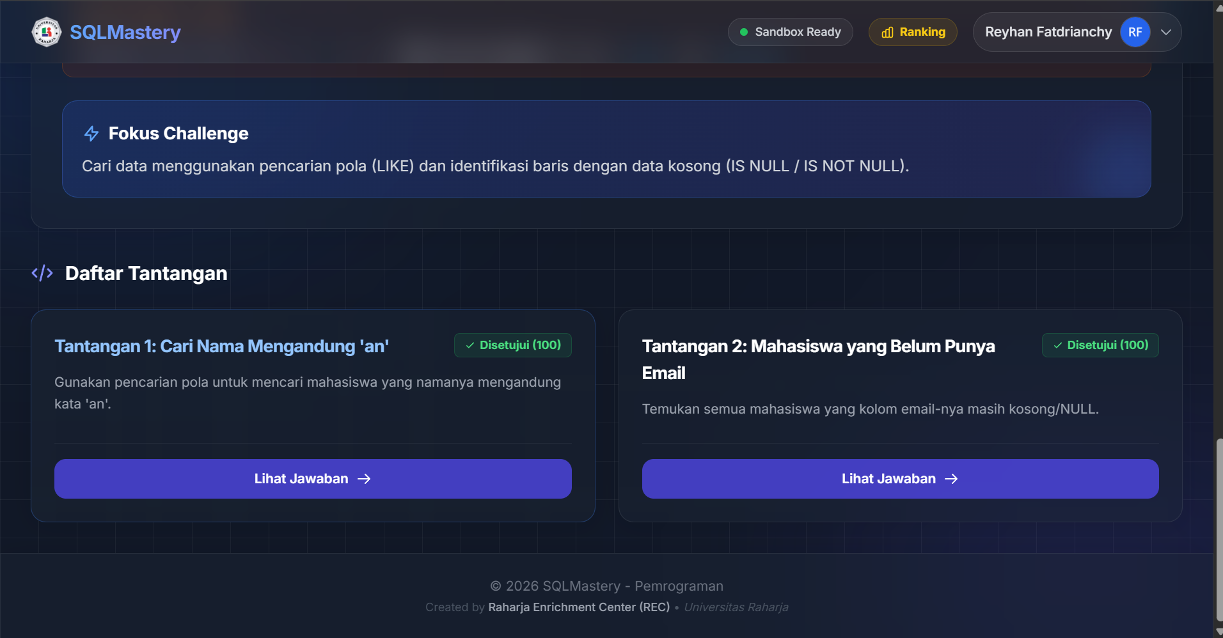The height and width of the screenshot is (638, 1223).
Task: Click Lihat Jawaban for Tantangan 1
Action: tap(301, 479)
